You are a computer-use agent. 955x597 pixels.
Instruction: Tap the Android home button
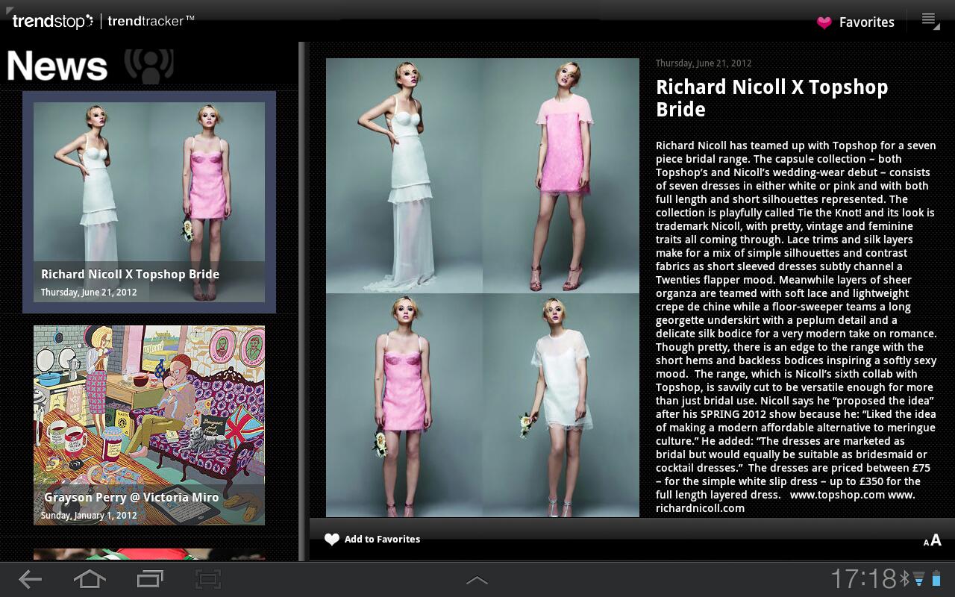pos(90,579)
